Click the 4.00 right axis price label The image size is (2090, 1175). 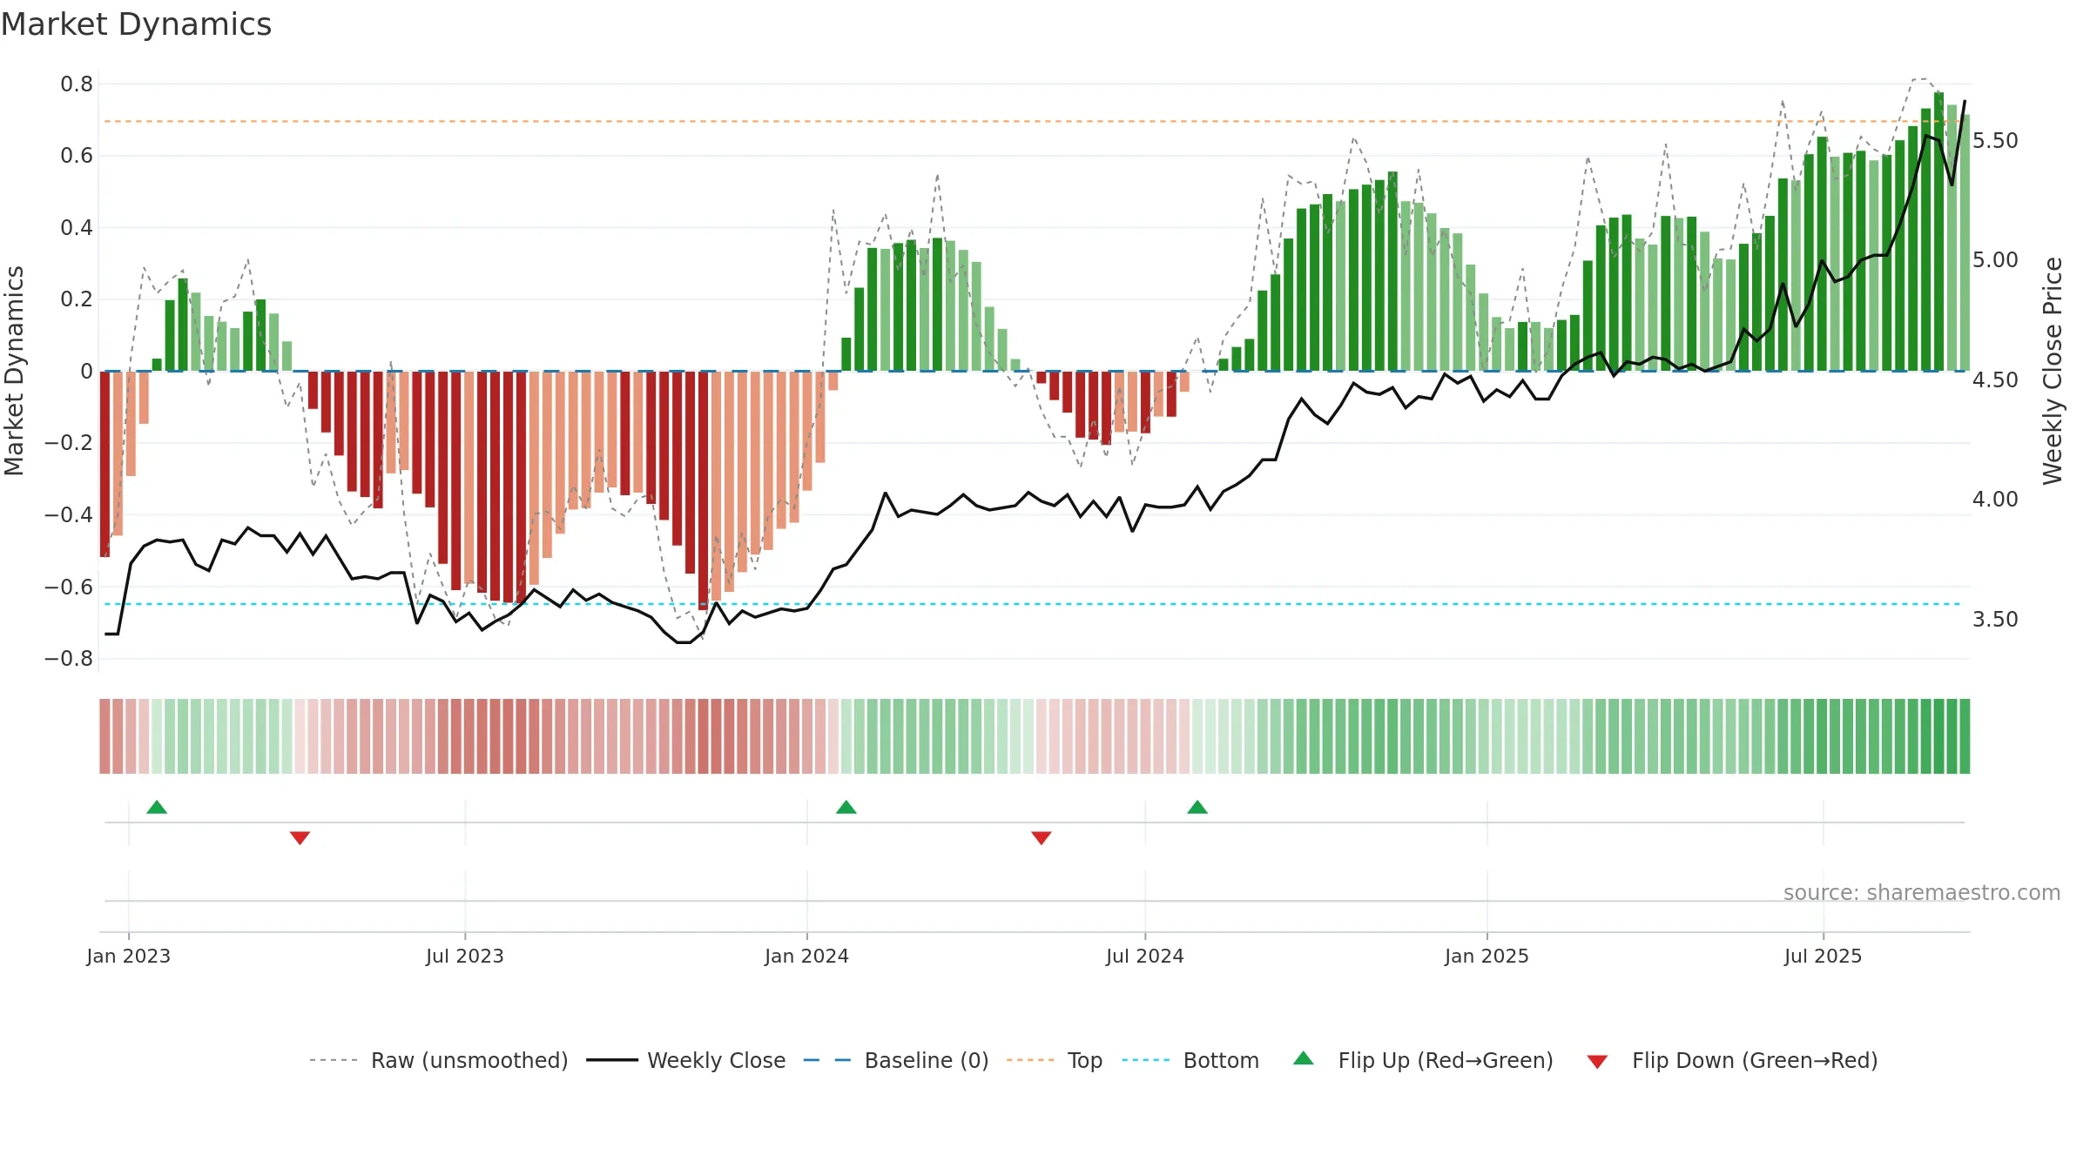coord(1995,500)
